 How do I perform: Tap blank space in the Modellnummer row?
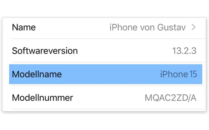pyautogui.click(x=109, y=97)
